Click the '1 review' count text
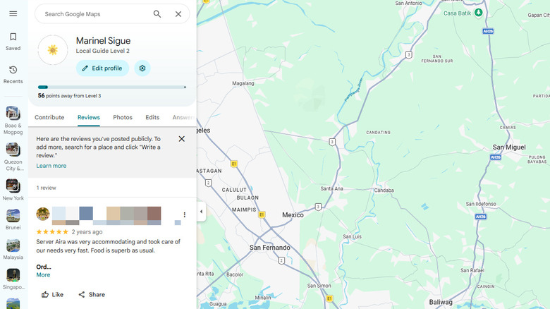The image size is (550, 309). (x=47, y=188)
